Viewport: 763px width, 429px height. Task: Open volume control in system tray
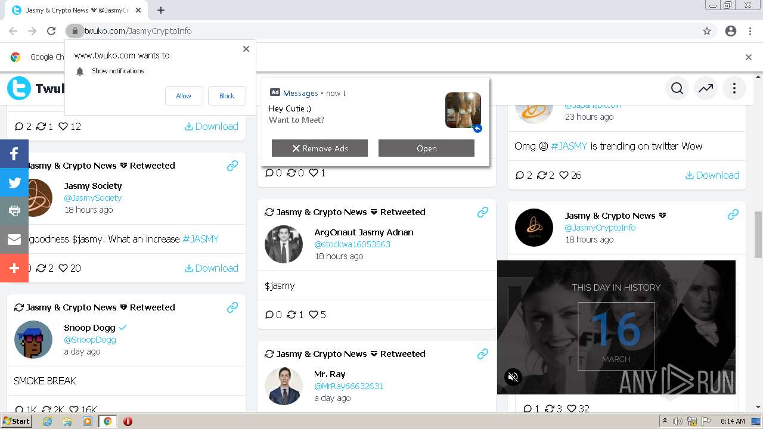click(677, 421)
